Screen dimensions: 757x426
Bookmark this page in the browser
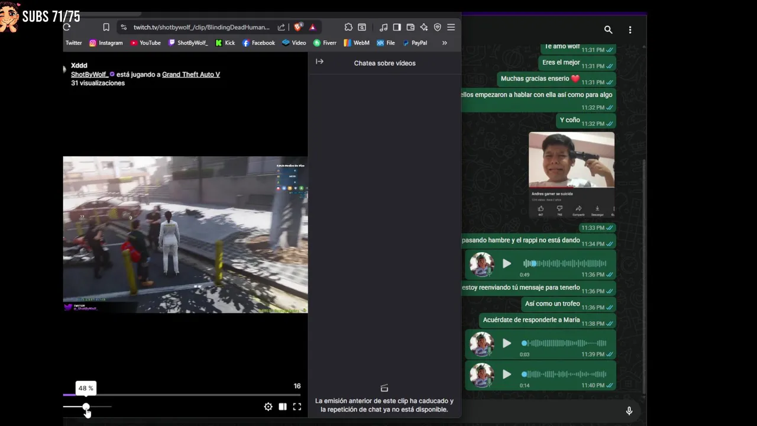coord(106,27)
